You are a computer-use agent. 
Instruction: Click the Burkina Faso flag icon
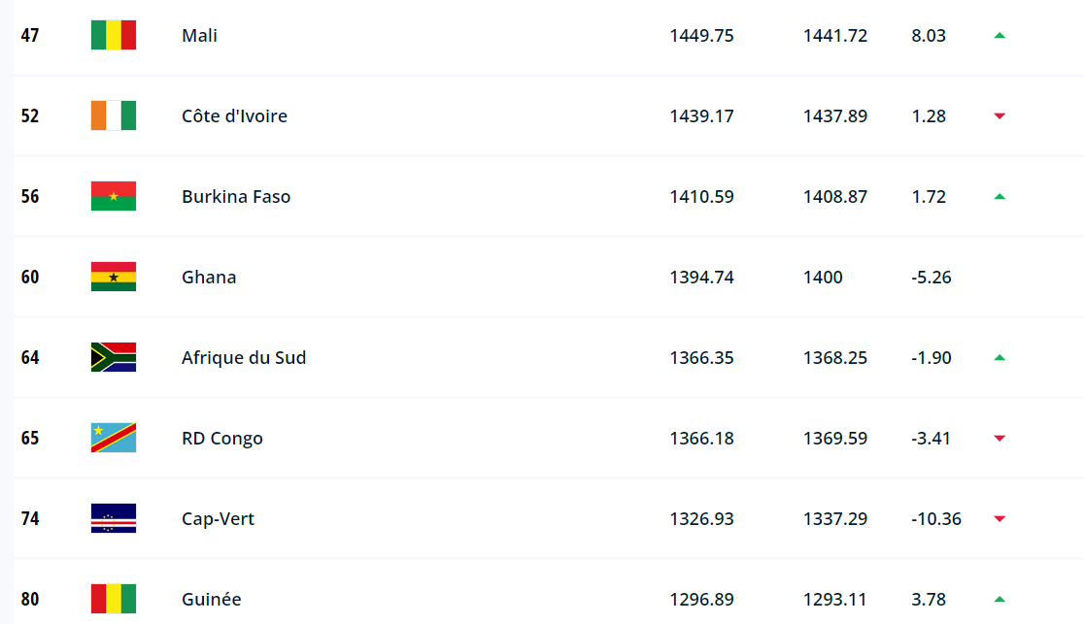click(x=113, y=197)
